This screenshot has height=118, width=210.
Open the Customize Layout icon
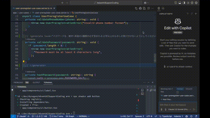point(188,3)
